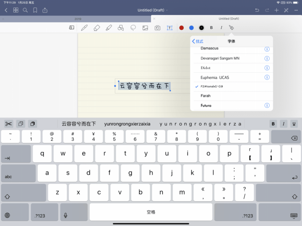Select the Lasso tool
The width and height of the screenshot is (302, 226).
tap(133, 28)
